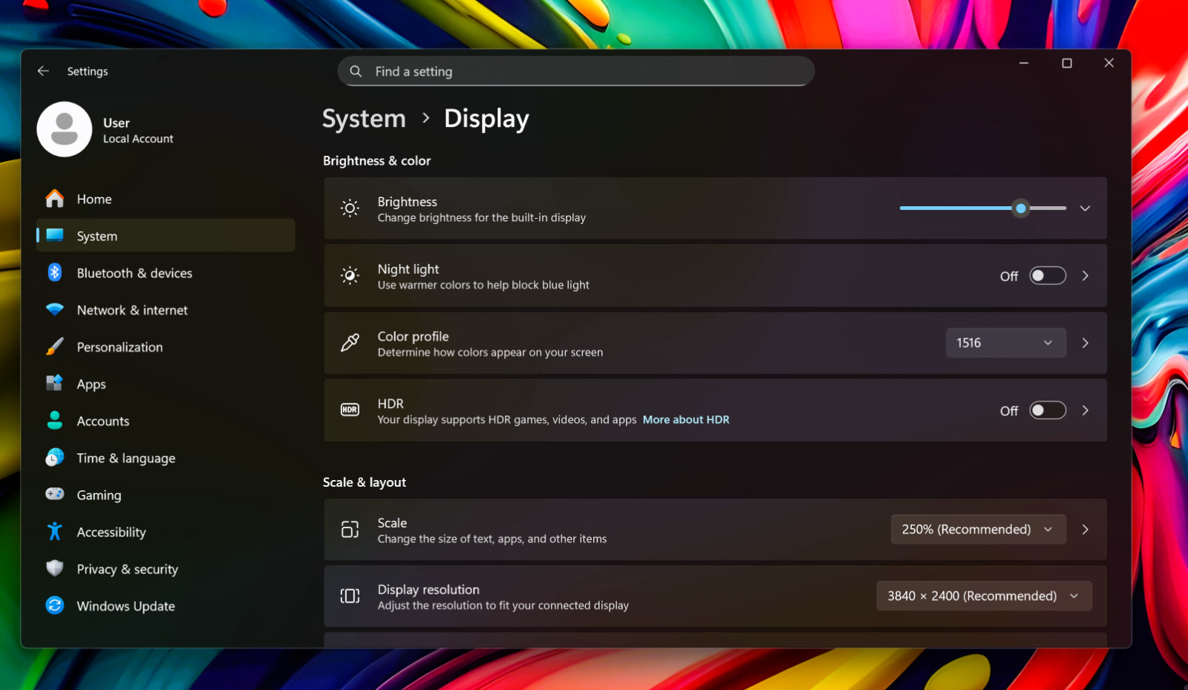Click the Time & language globe icon
Screen dimensions: 1188x690
(x=55, y=458)
